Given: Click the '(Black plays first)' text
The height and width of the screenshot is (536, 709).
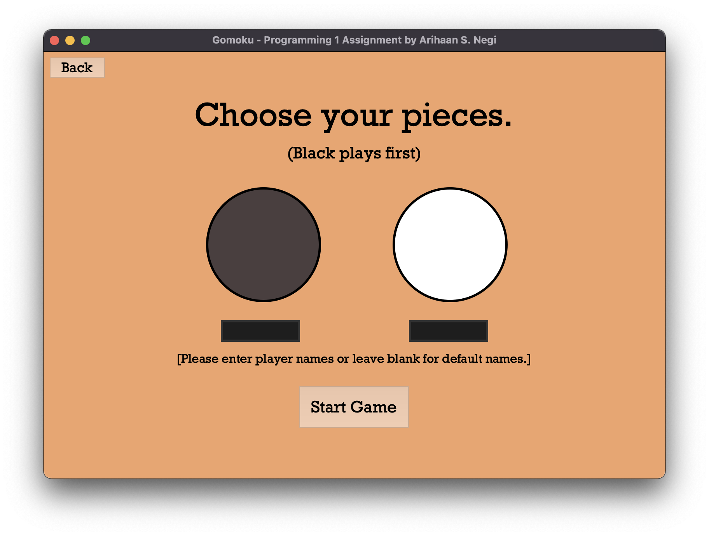Looking at the screenshot, I should pyautogui.click(x=354, y=154).
